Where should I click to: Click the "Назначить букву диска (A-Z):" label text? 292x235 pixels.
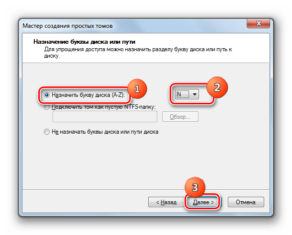tap(88, 95)
